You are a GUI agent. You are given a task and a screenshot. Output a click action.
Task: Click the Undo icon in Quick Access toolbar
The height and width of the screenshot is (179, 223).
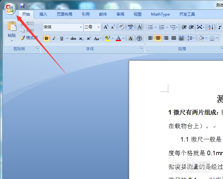point(29,6)
